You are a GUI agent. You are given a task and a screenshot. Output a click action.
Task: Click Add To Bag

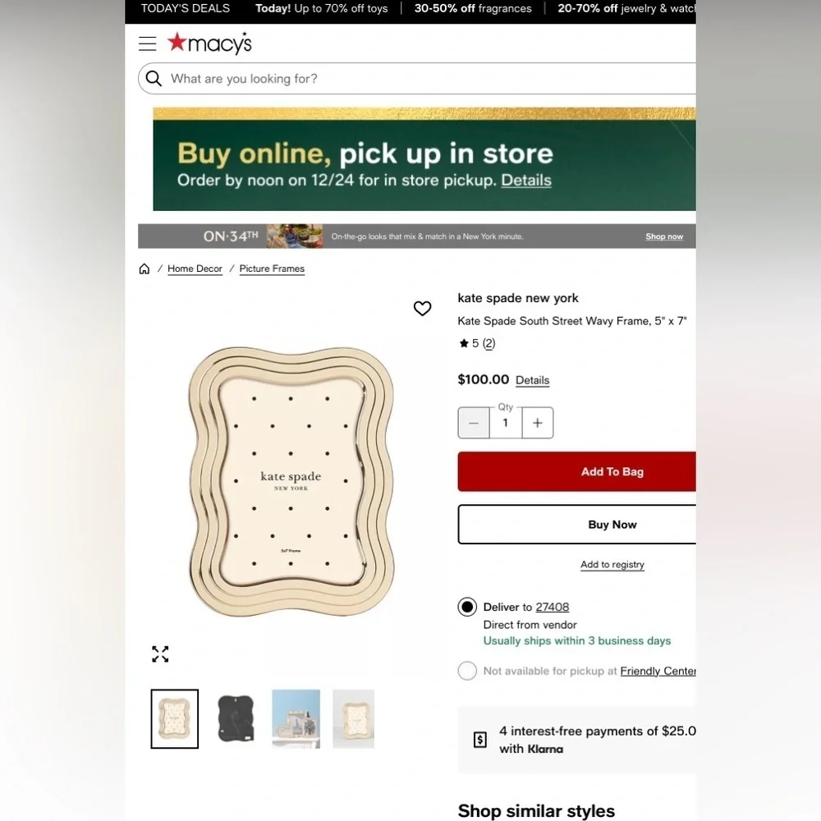(576, 472)
